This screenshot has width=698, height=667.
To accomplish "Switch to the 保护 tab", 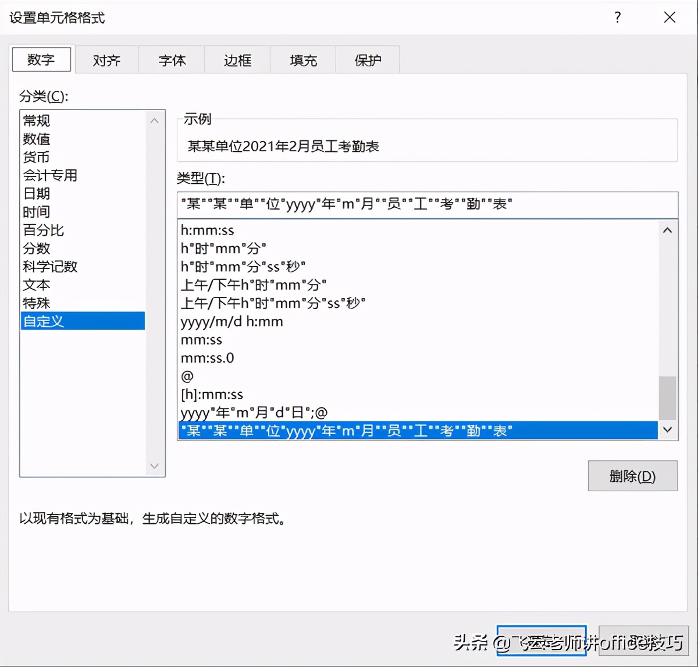I will point(368,59).
